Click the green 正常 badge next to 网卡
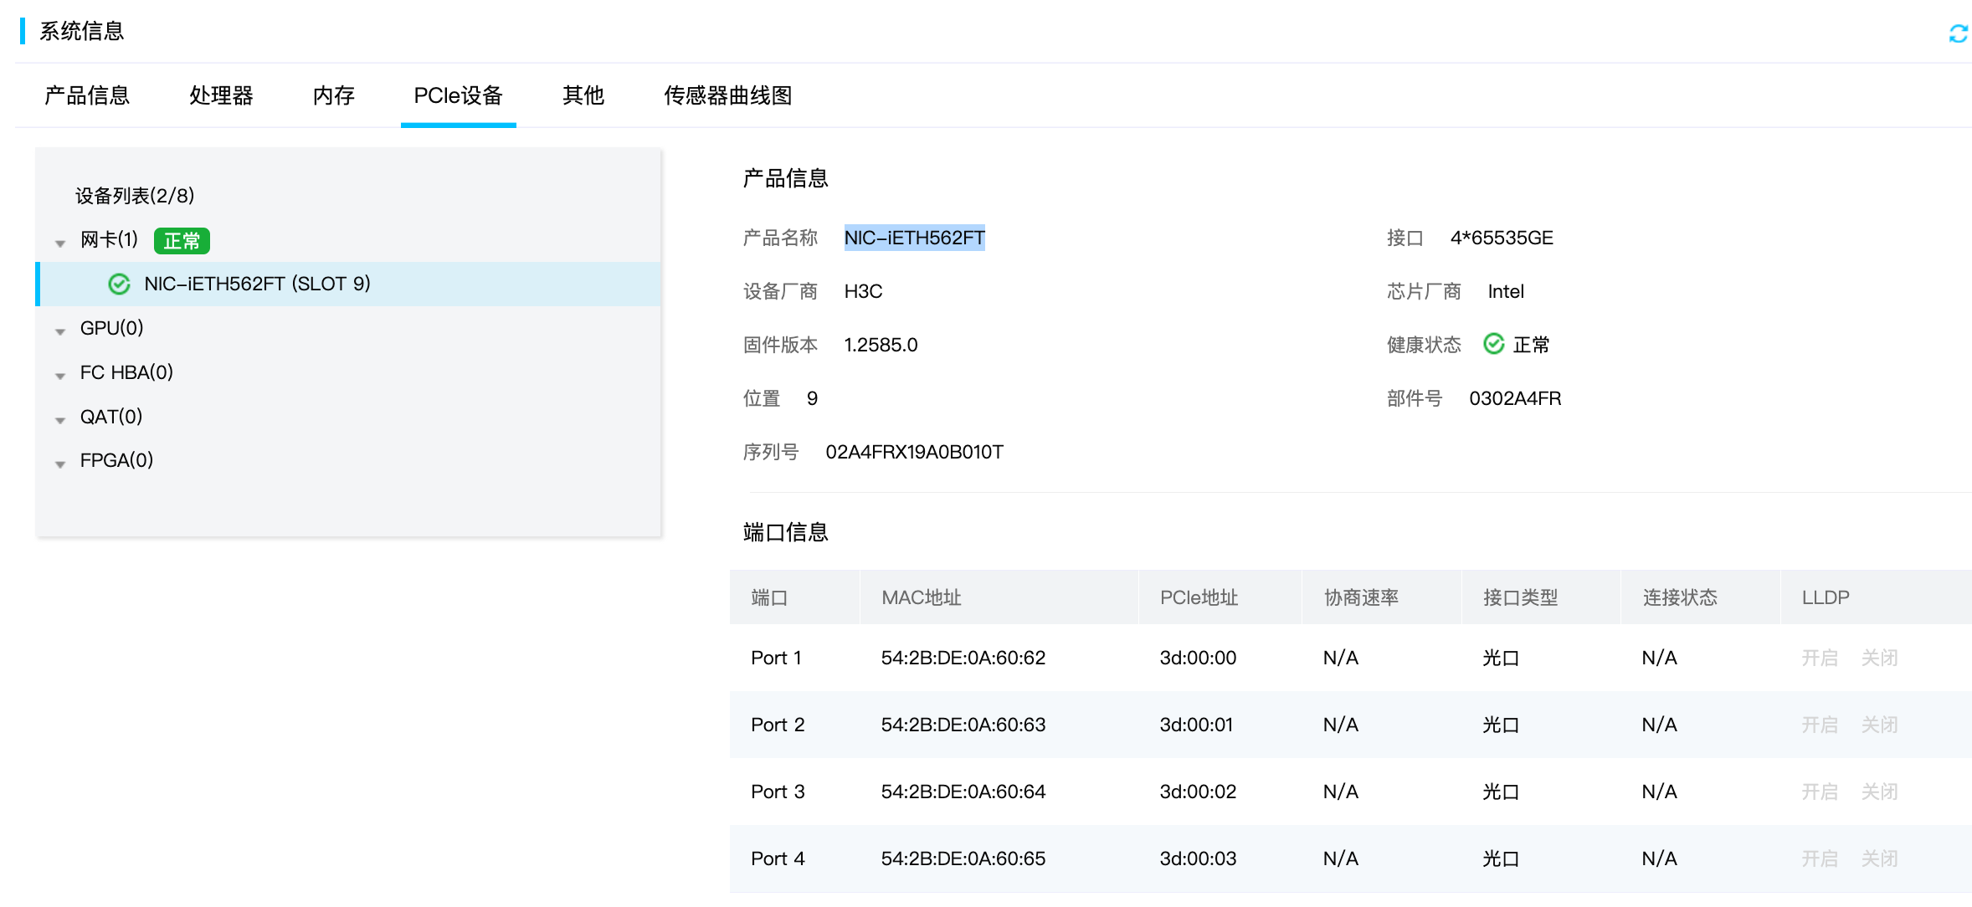The width and height of the screenshot is (1972, 907). (182, 241)
